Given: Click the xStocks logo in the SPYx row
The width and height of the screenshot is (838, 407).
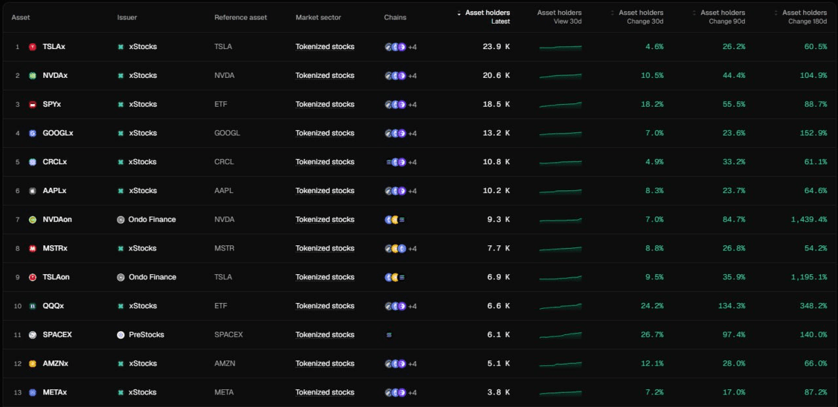Looking at the screenshot, I should (120, 105).
